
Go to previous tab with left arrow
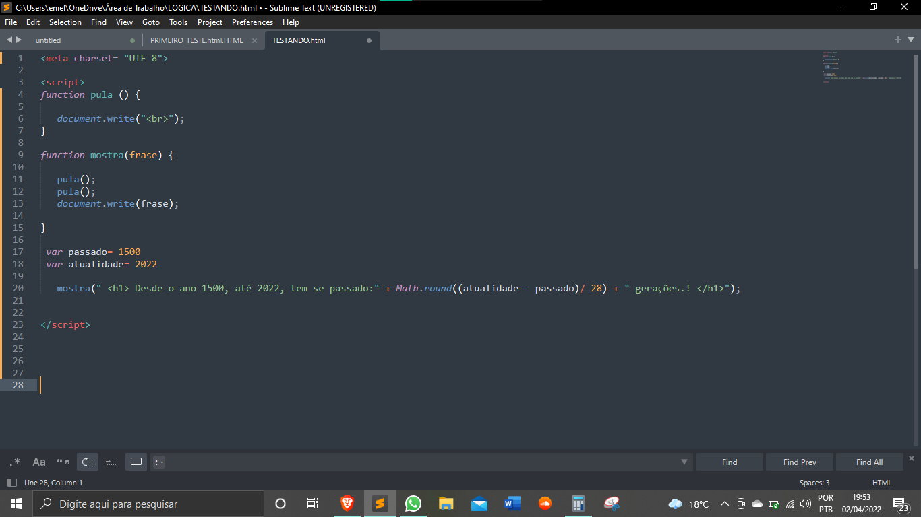tap(9, 40)
